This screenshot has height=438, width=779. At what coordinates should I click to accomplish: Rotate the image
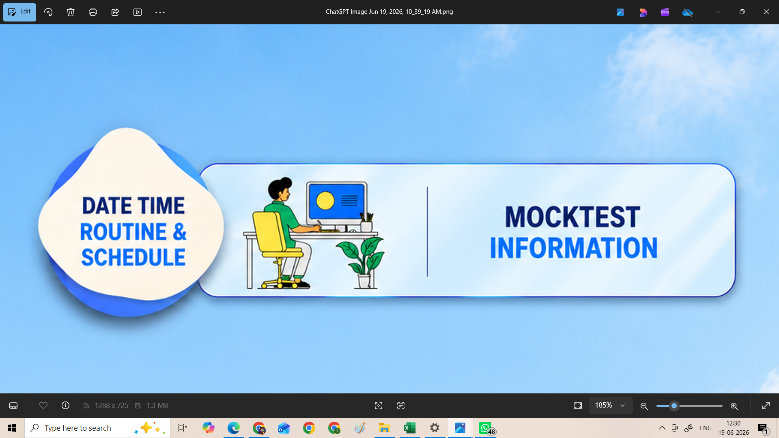[48, 12]
